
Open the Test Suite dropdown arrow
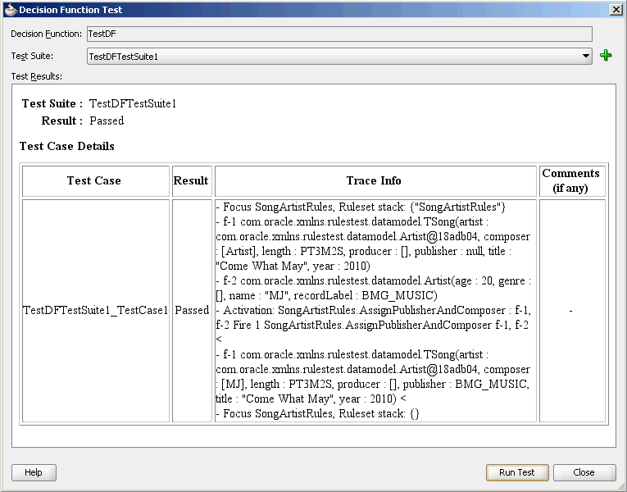click(x=586, y=56)
